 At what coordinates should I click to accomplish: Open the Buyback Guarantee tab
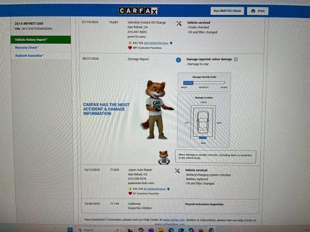29,55
